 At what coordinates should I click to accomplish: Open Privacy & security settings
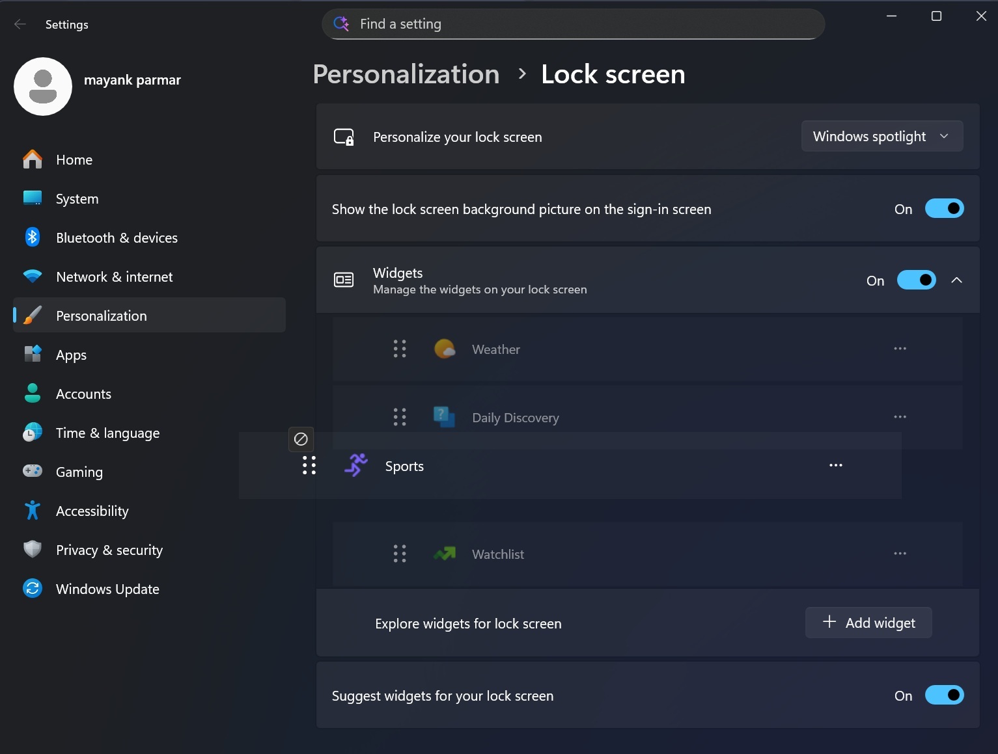pyautogui.click(x=149, y=550)
